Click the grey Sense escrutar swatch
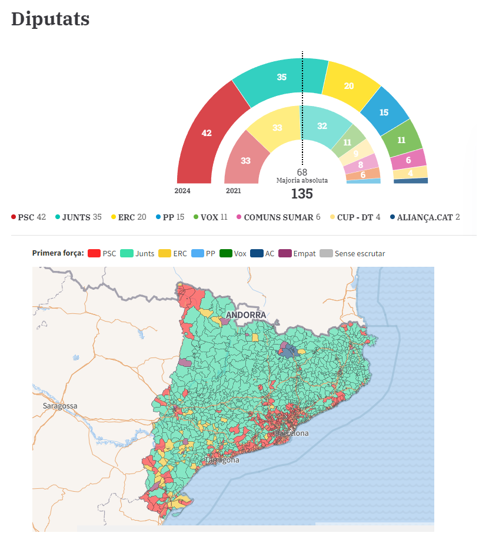 click(x=325, y=254)
